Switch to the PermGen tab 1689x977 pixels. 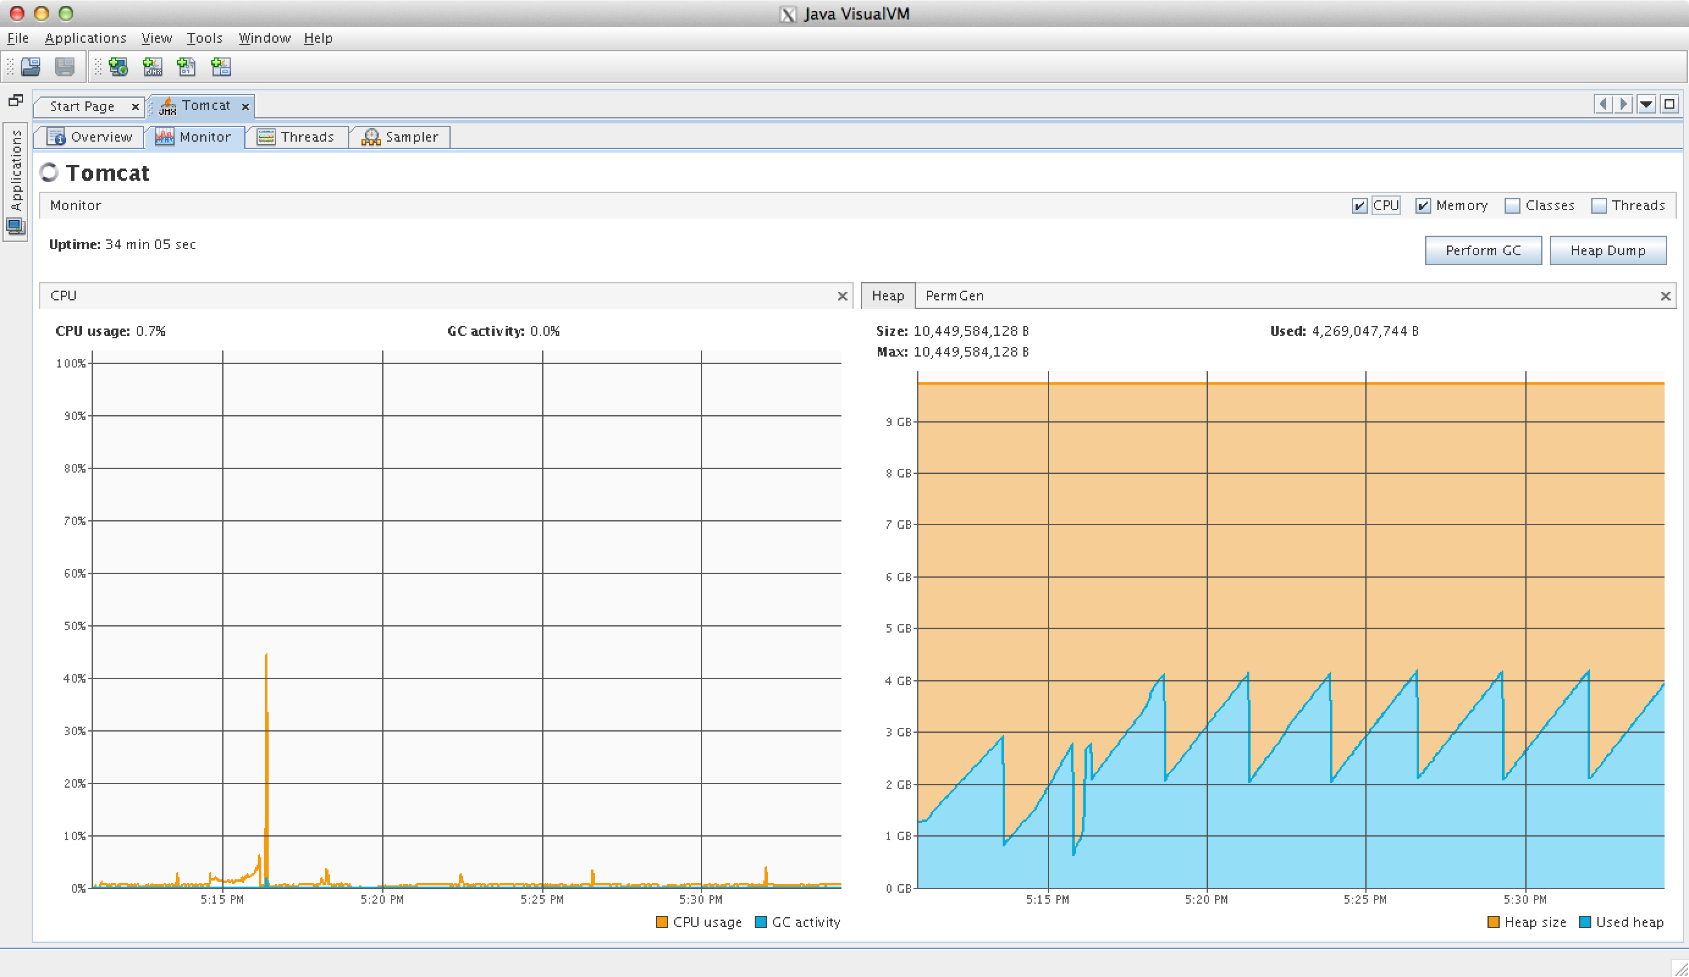(x=954, y=296)
